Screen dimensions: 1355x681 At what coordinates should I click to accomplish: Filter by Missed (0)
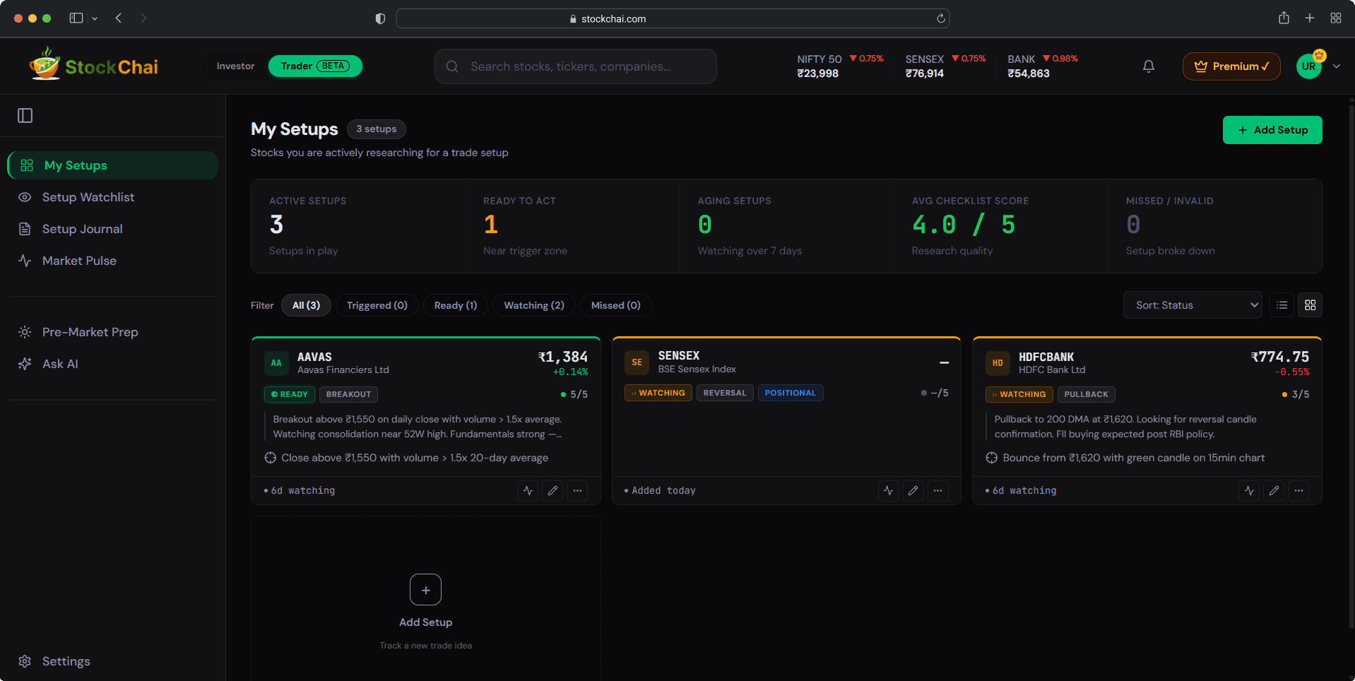[615, 305]
